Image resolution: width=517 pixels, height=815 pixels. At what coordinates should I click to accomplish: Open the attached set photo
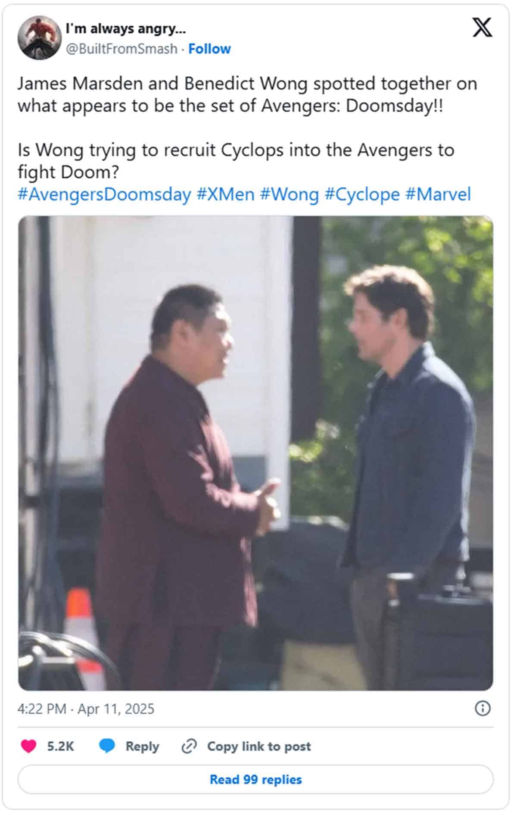(255, 453)
